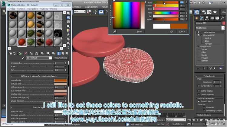Open the Utilities hammer panel tab
Viewport: 227px width, 127px height.
222,18
